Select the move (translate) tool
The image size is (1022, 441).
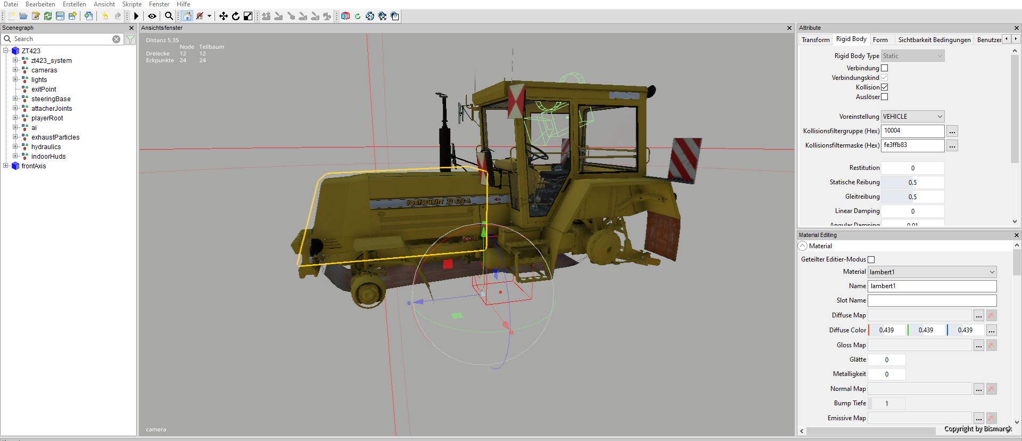(x=224, y=16)
